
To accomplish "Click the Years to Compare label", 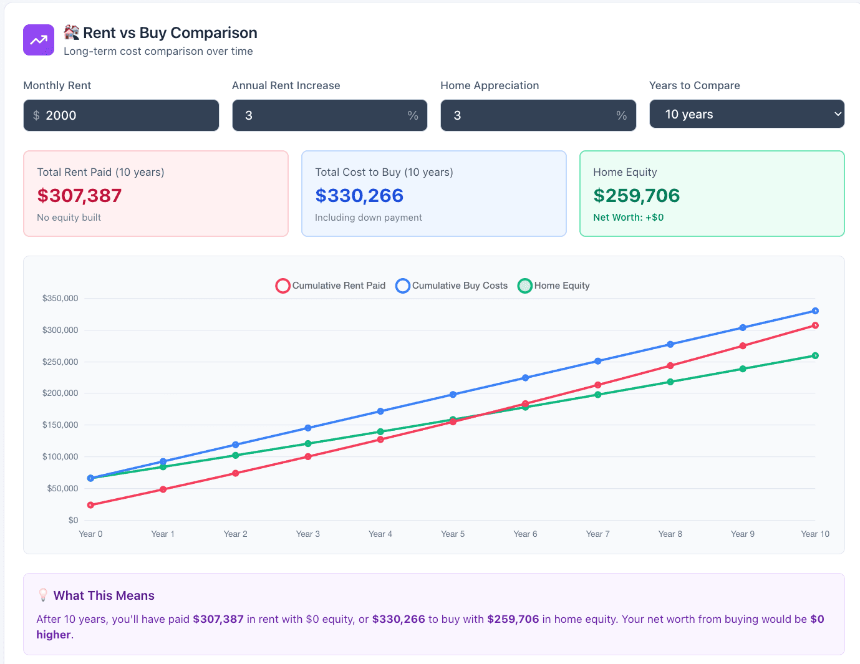I will (x=695, y=85).
